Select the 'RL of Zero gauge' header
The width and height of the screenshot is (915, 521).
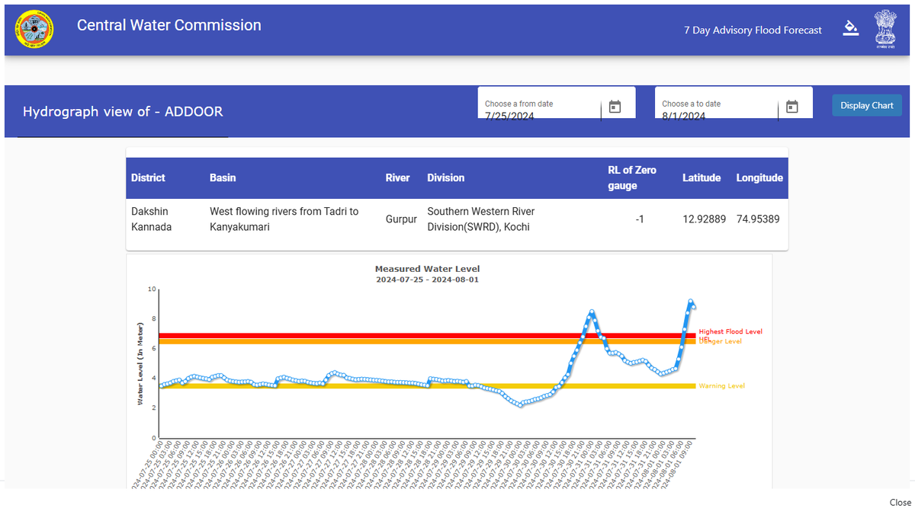[632, 177]
